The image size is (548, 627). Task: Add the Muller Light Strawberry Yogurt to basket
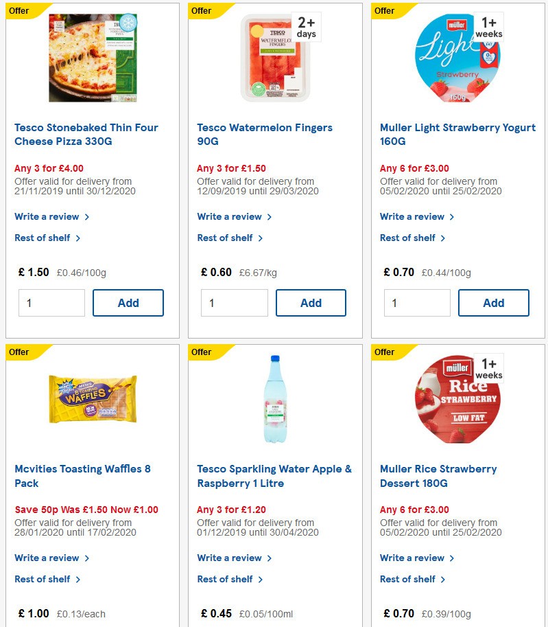494,302
